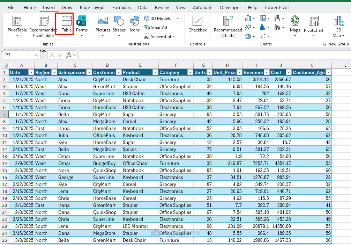Expand the Screenshot dropdown
This screenshot has height=245, width=351.
[173, 37]
